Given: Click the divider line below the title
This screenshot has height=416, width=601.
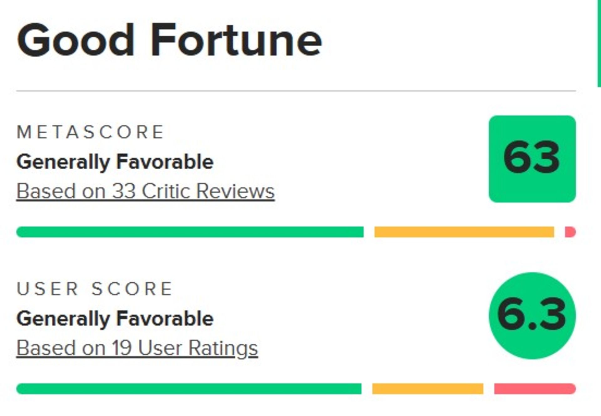Looking at the screenshot, I should tap(296, 91).
